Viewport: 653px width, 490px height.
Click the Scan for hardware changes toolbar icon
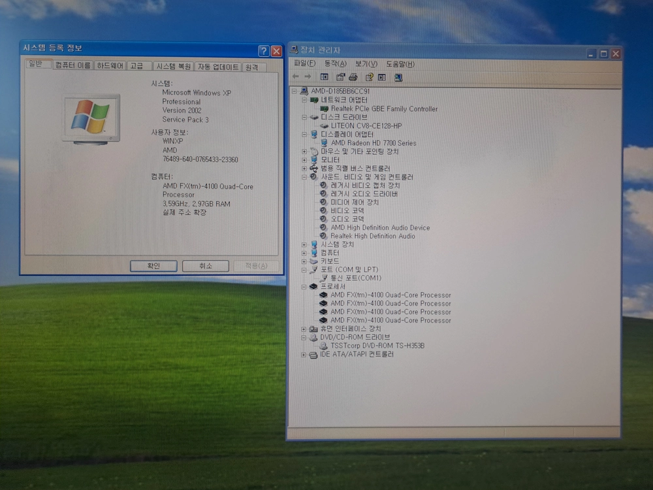[398, 78]
